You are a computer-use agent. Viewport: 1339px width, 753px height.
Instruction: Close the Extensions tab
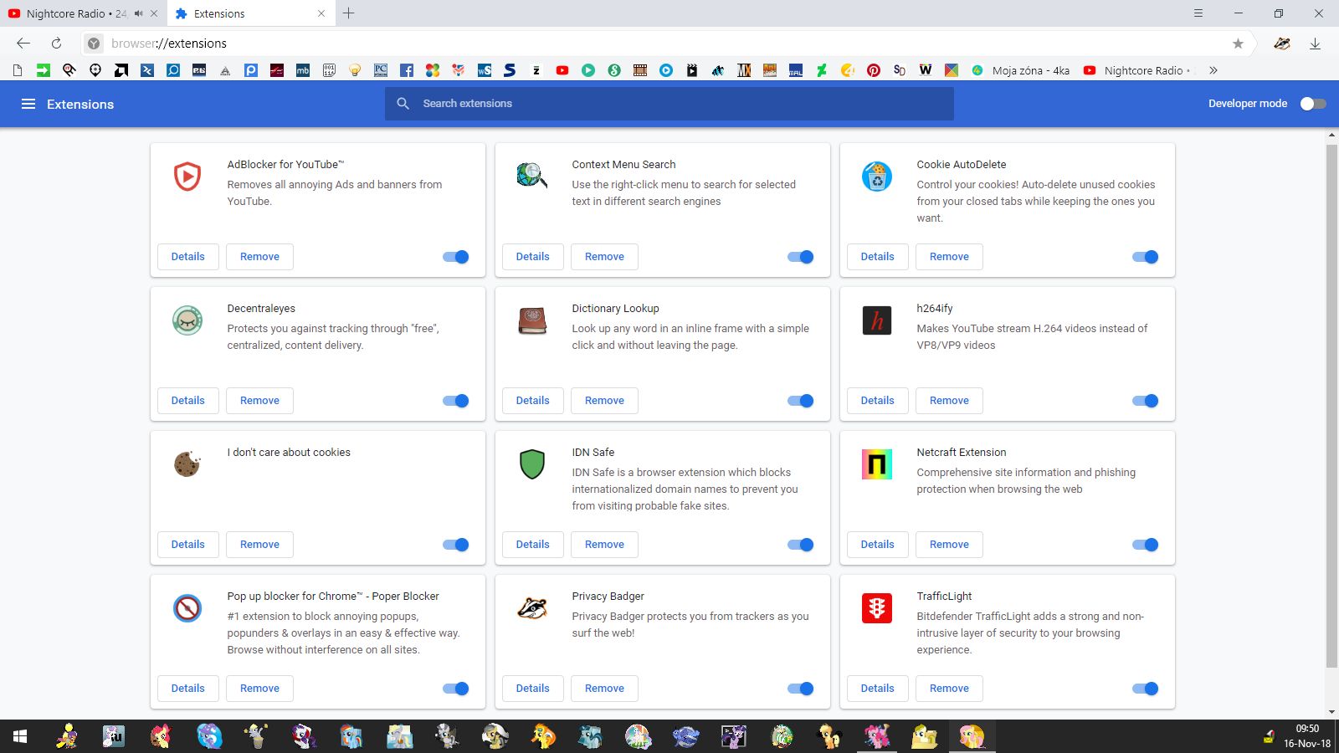click(321, 13)
